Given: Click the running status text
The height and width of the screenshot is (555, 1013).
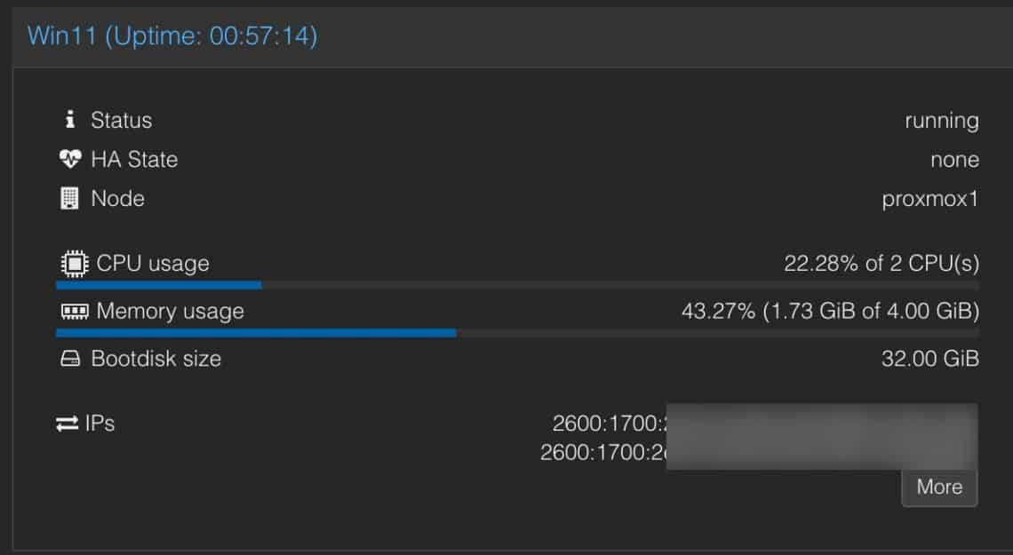Looking at the screenshot, I should [x=943, y=120].
